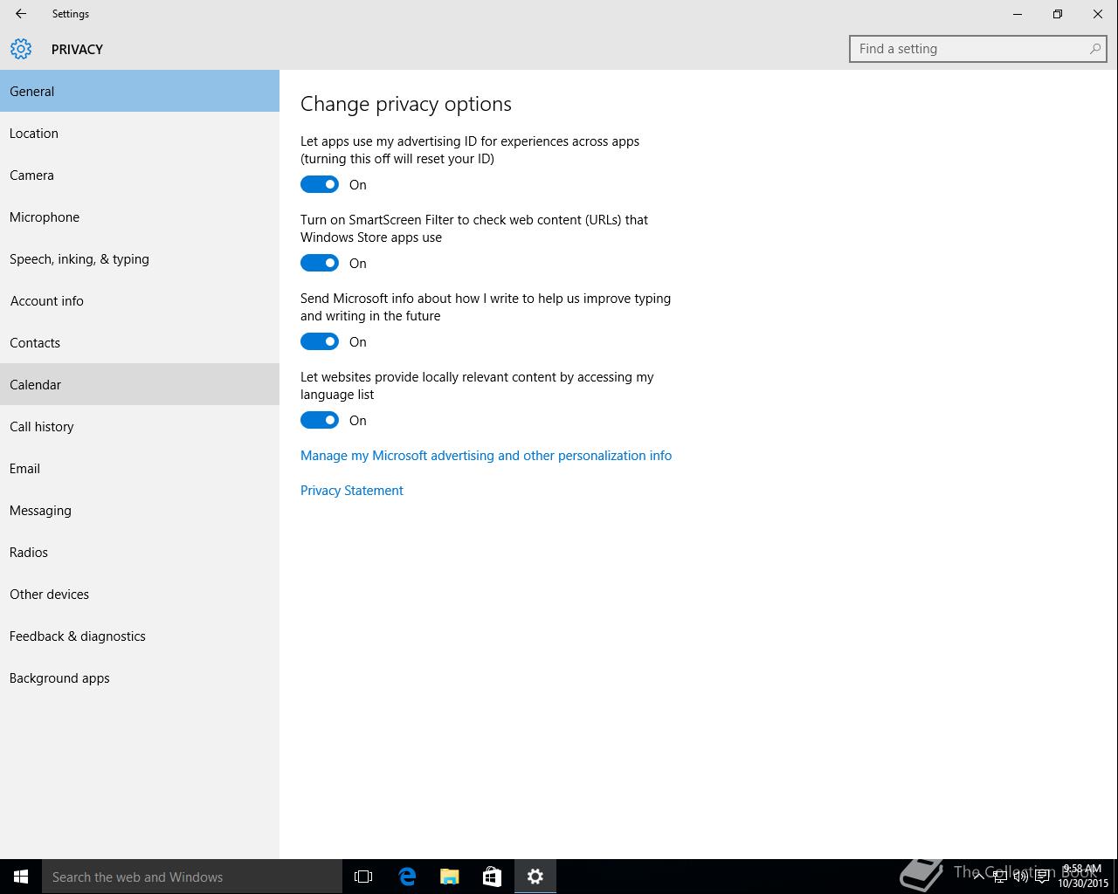Open the Privacy Statement link
The width and height of the screenshot is (1118, 894).
coord(352,490)
